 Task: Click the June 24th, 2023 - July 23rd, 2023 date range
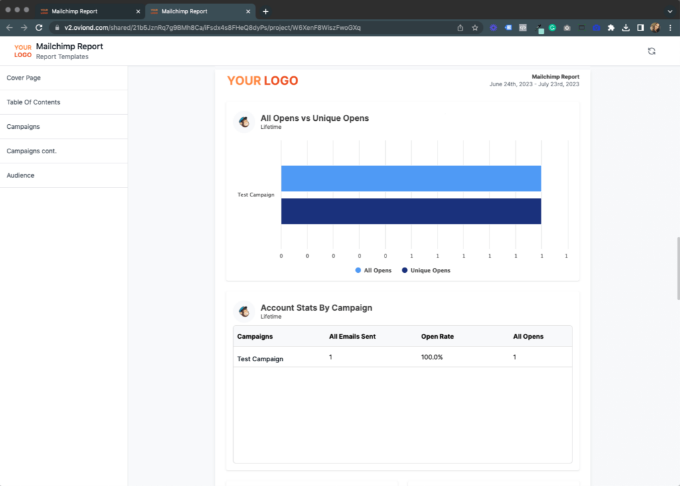click(535, 84)
